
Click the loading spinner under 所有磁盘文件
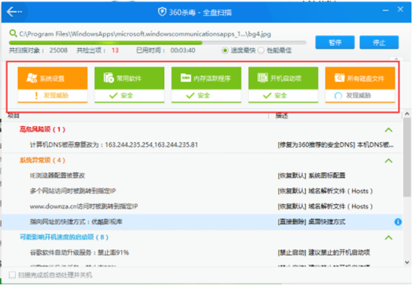coord(338,95)
